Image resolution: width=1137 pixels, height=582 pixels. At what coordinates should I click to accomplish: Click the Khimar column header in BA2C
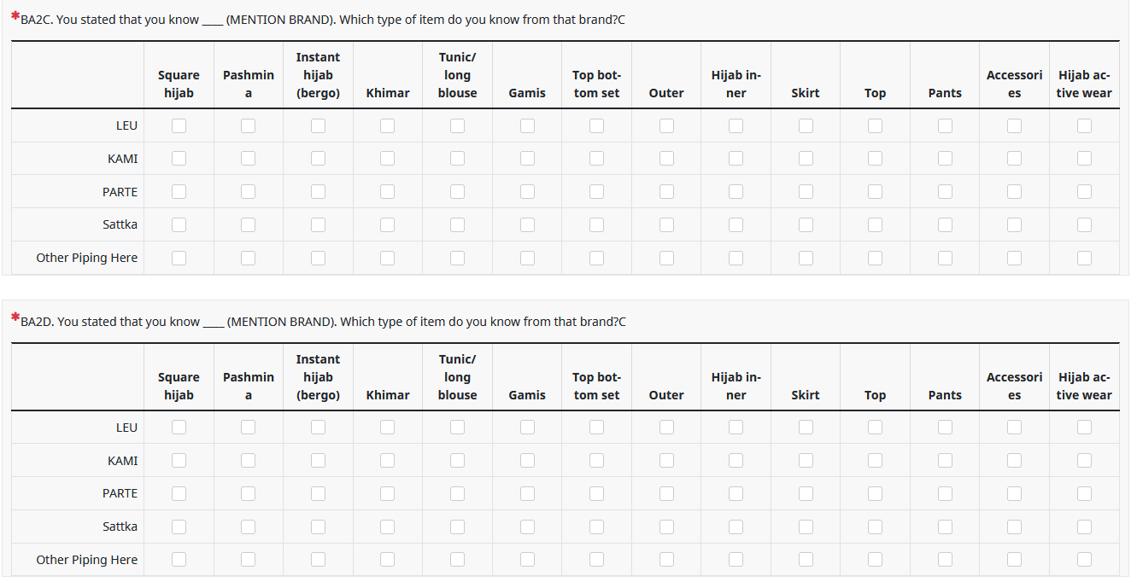tap(388, 93)
